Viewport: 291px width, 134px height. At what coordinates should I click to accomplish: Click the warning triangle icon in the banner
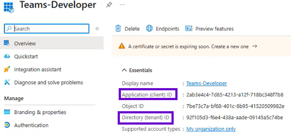[x=122, y=46]
